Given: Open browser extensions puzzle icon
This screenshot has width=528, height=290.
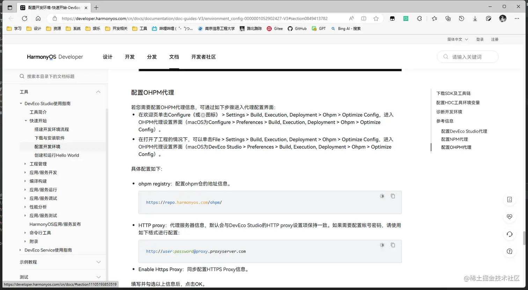Looking at the screenshot, I should click(419, 19).
